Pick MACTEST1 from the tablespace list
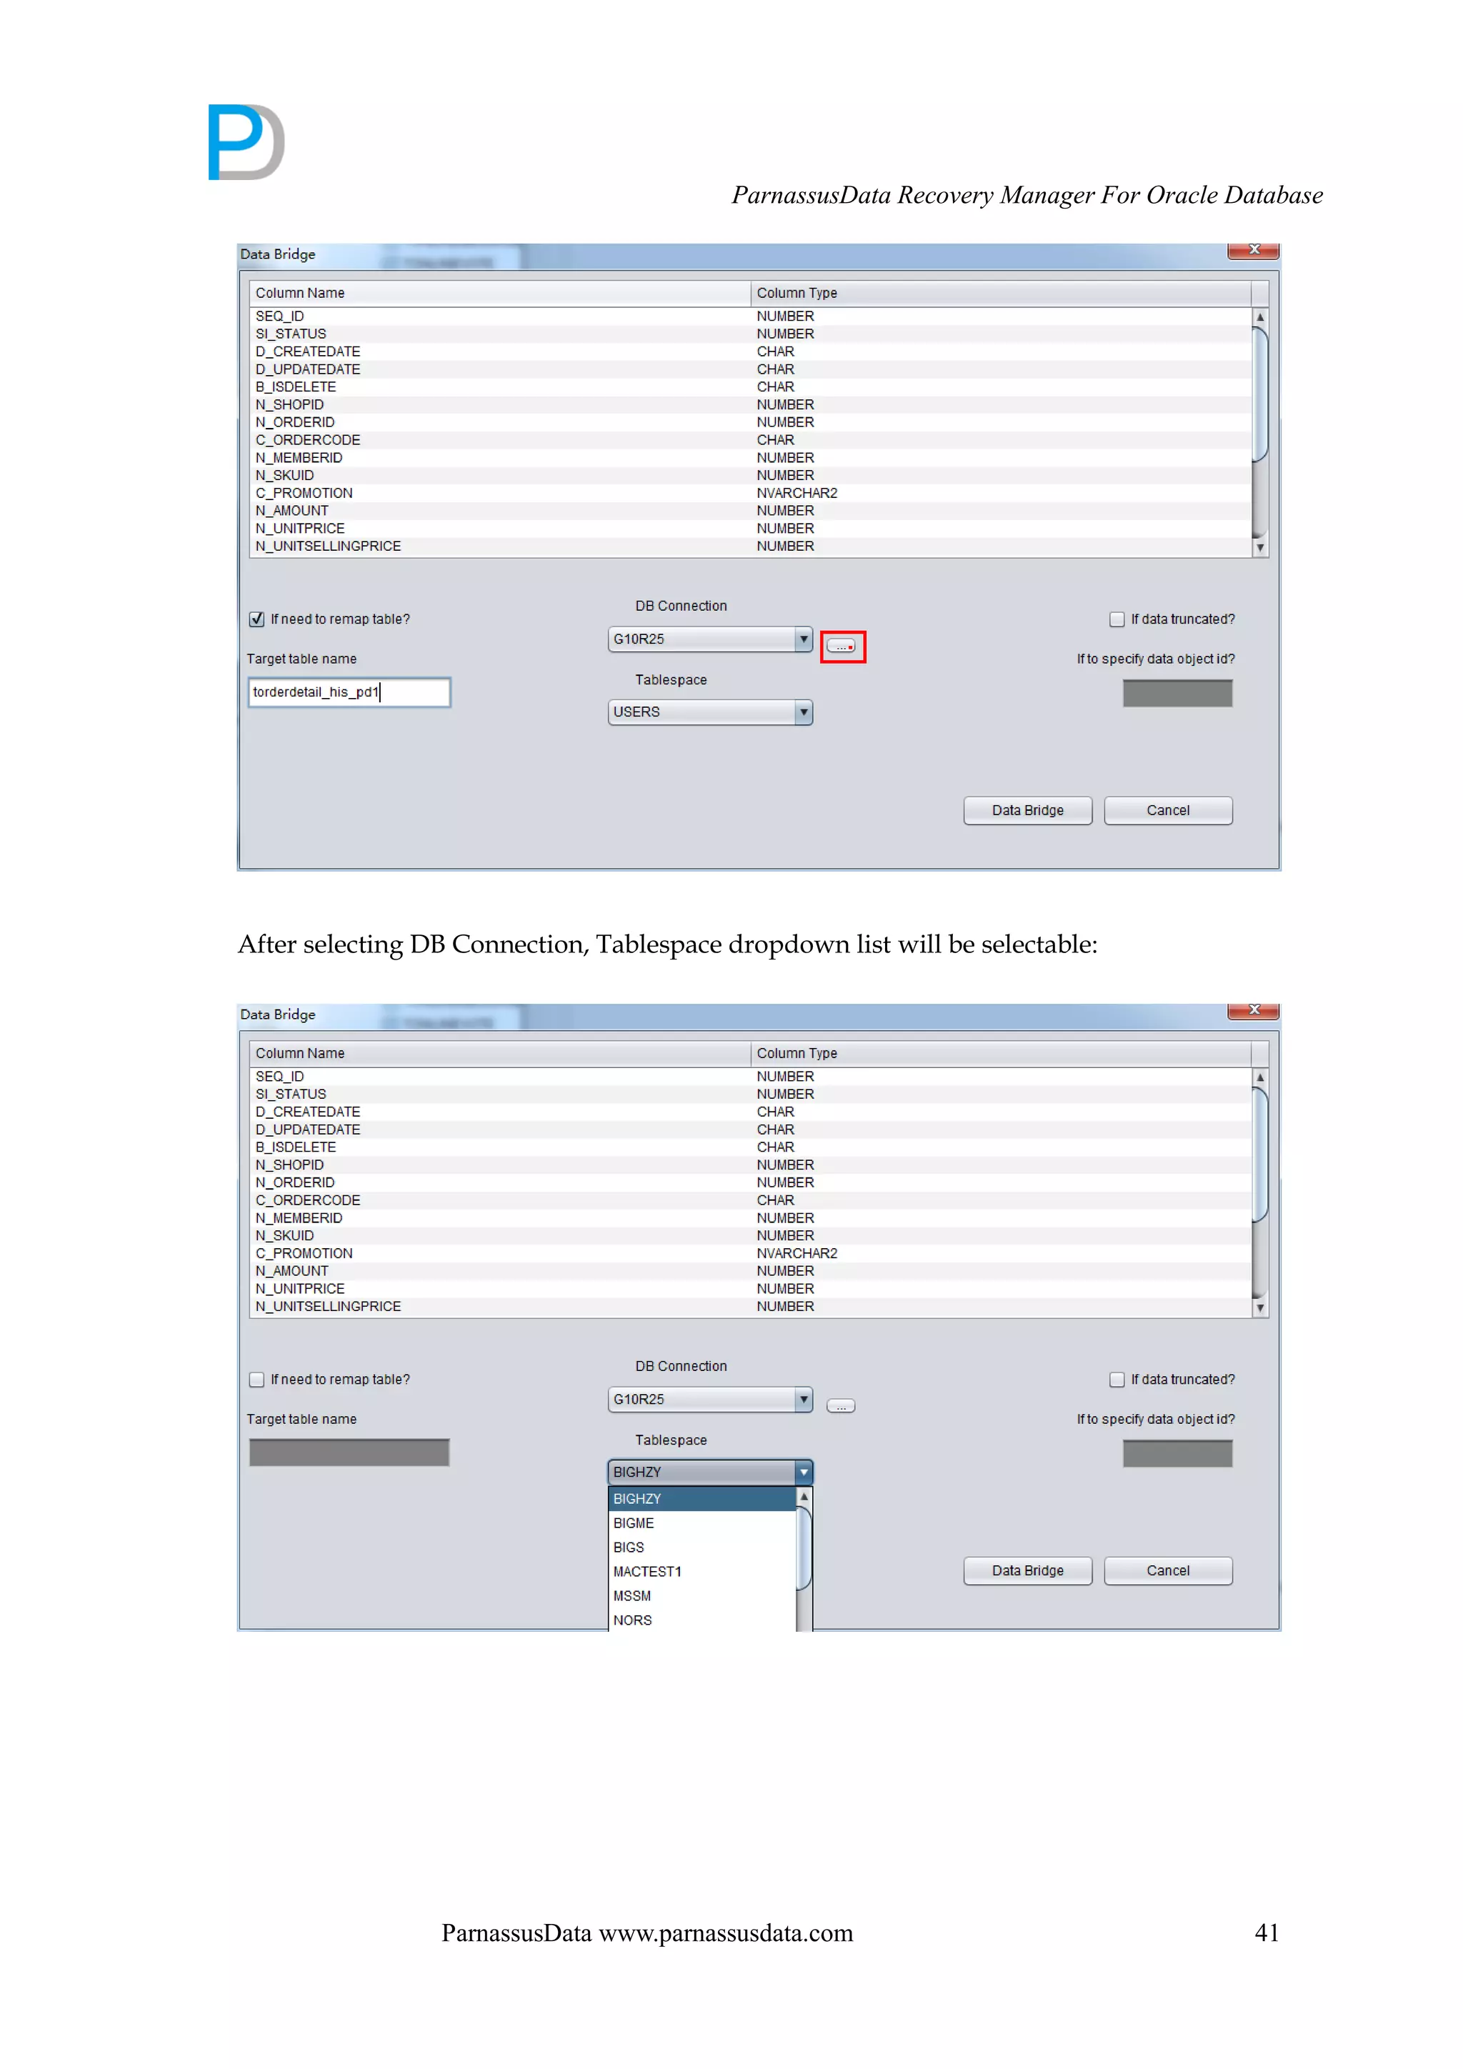Screen dimensions: 1463x2069 703,1572
